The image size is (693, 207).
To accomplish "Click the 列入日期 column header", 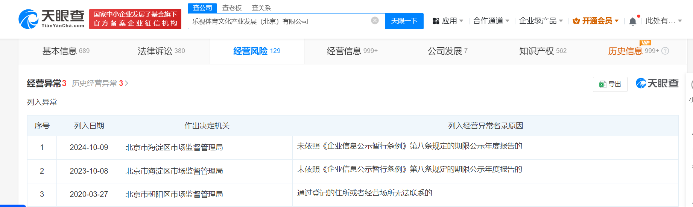I will tap(89, 126).
